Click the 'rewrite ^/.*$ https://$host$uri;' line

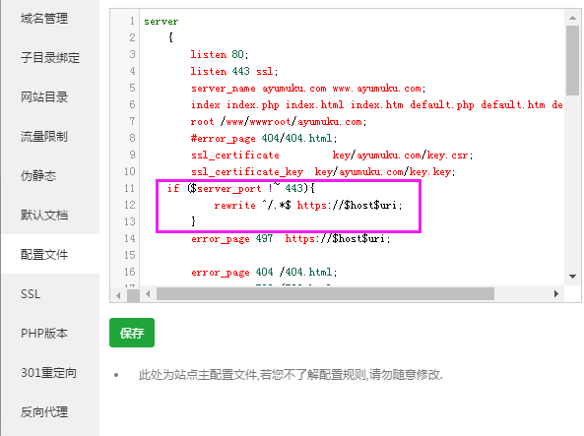tap(308, 205)
